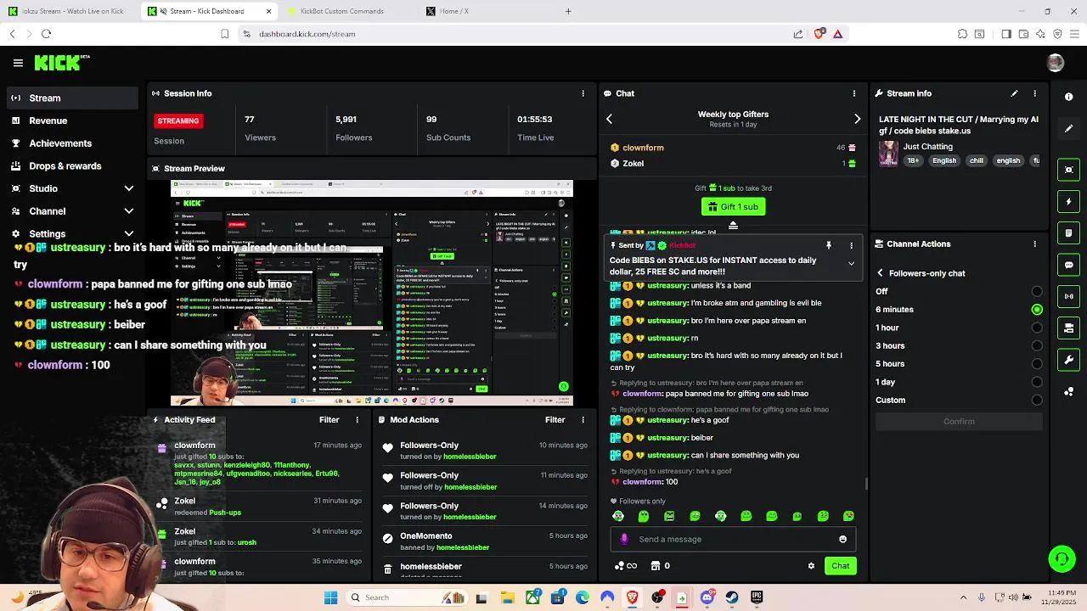Open Mod Actions Filter
Image resolution: width=1087 pixels, height=611 pixels.
point(555,420)
